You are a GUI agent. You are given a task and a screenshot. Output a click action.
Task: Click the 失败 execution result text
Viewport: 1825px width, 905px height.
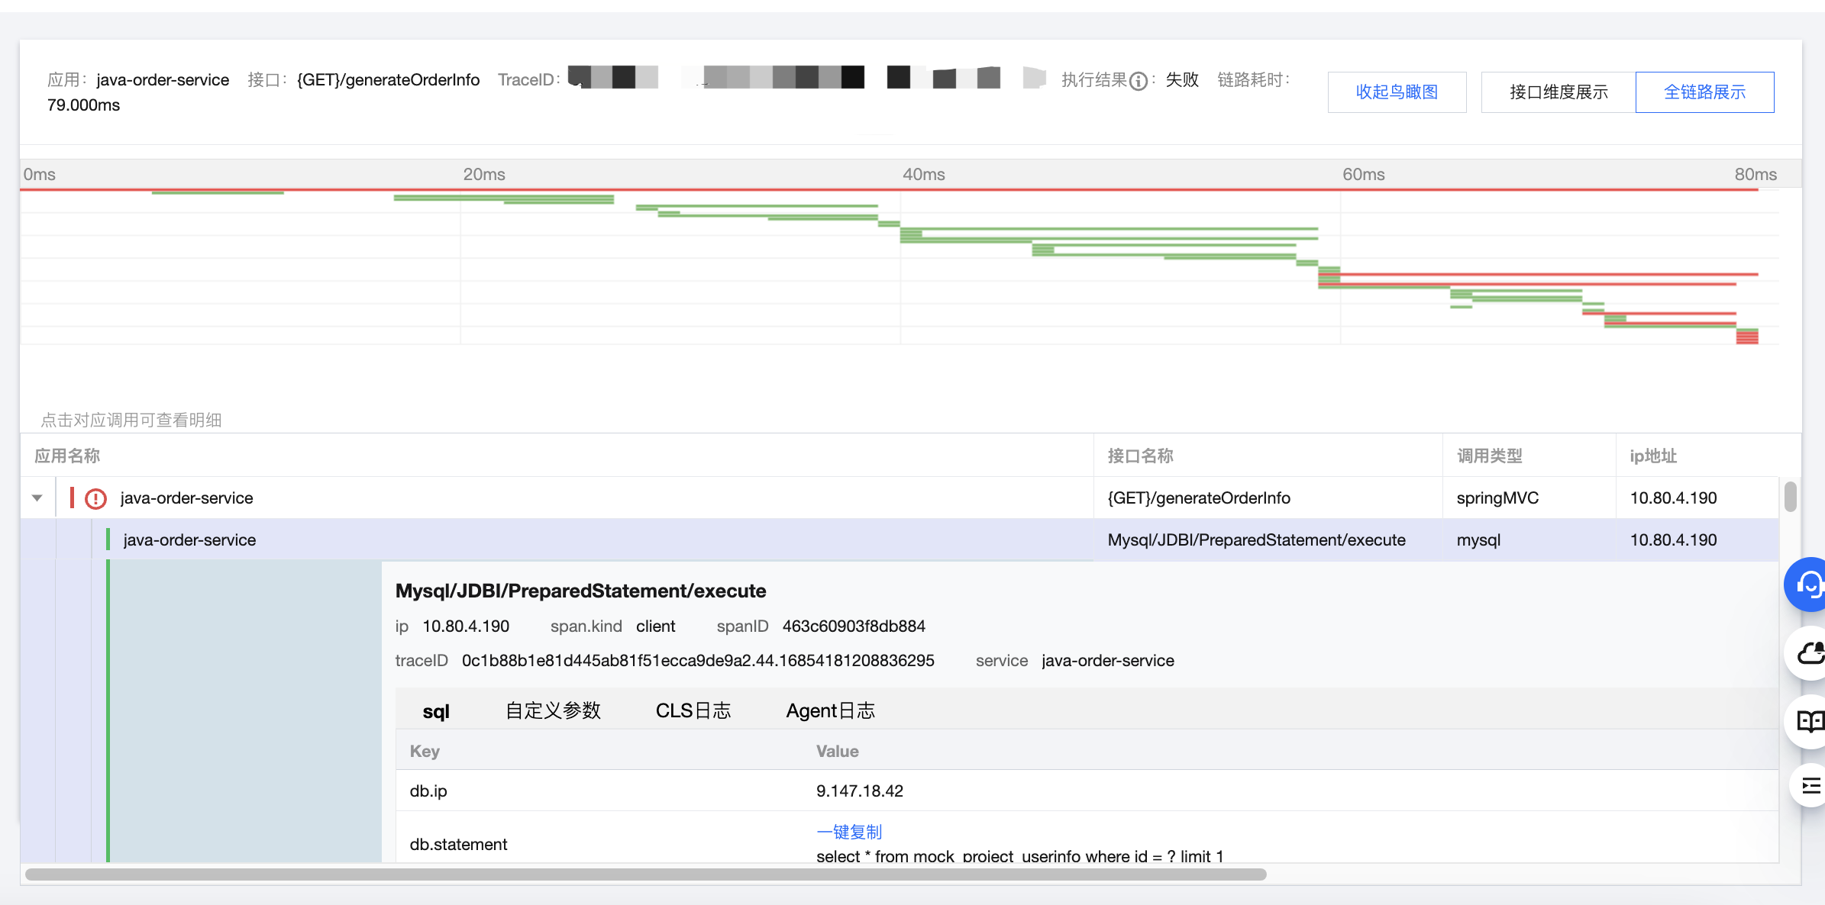pyautogui.click(x=1182, y=80)
